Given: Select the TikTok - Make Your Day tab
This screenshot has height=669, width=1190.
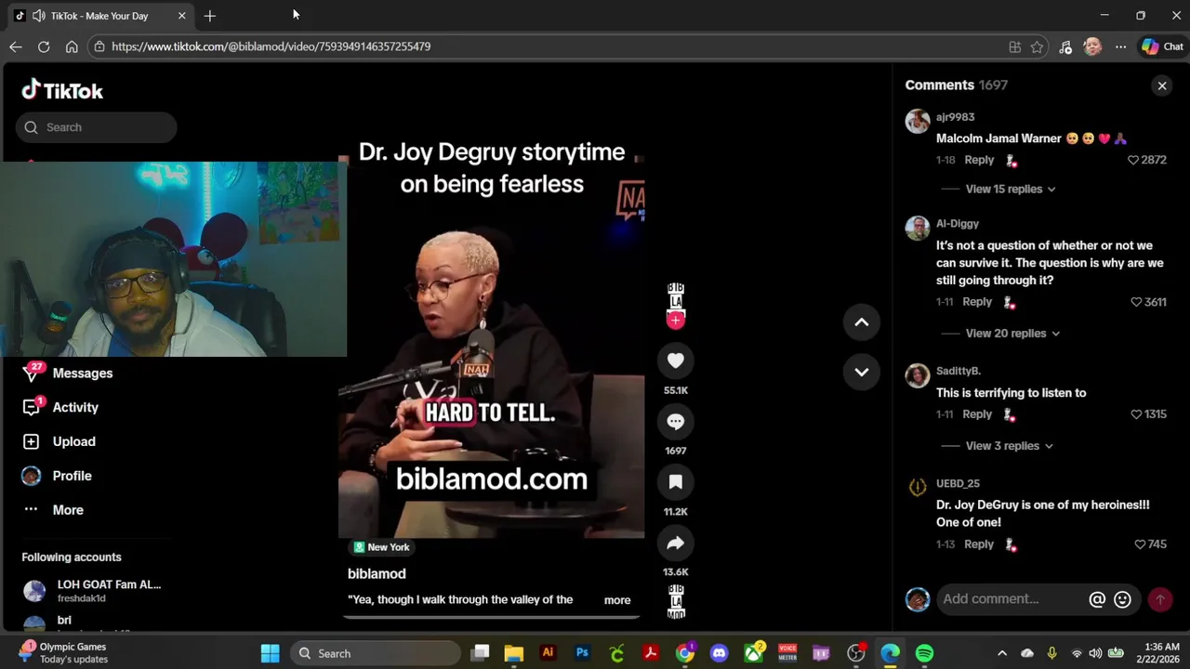Looking at the screenshot, I should 99,16.
